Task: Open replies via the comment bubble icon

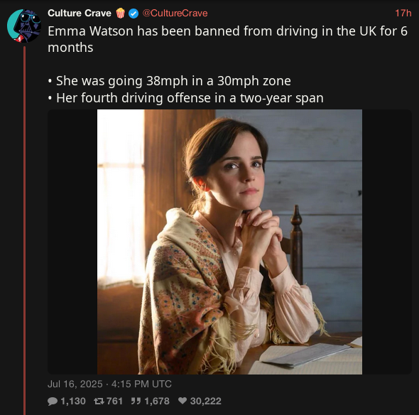Action: pyautogui.click(x=53, y=401)
